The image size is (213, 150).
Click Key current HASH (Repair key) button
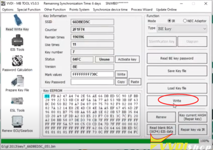coord(193,117)
